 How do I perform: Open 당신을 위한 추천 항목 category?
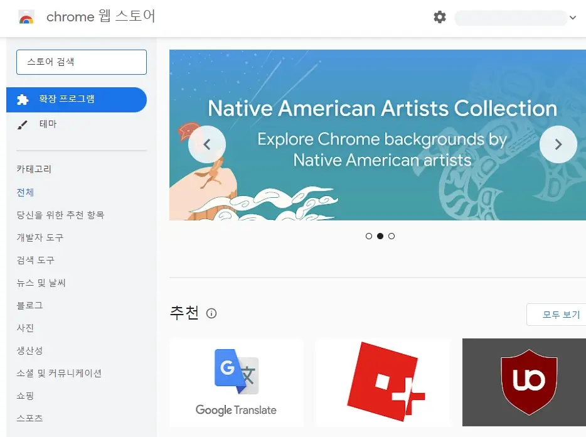coord(60,215)
